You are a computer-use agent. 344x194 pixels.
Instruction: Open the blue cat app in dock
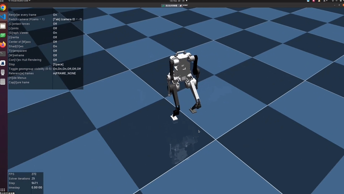tap(3, 63)
